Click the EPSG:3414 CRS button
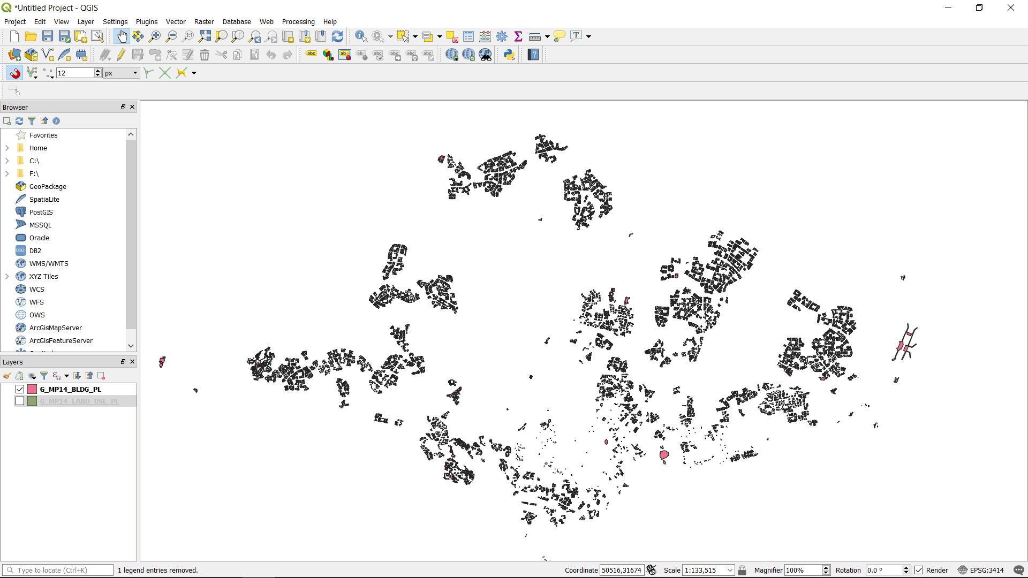 pos(981,570)
